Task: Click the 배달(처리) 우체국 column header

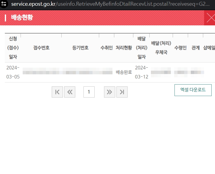Action: (x=161, y=48)
